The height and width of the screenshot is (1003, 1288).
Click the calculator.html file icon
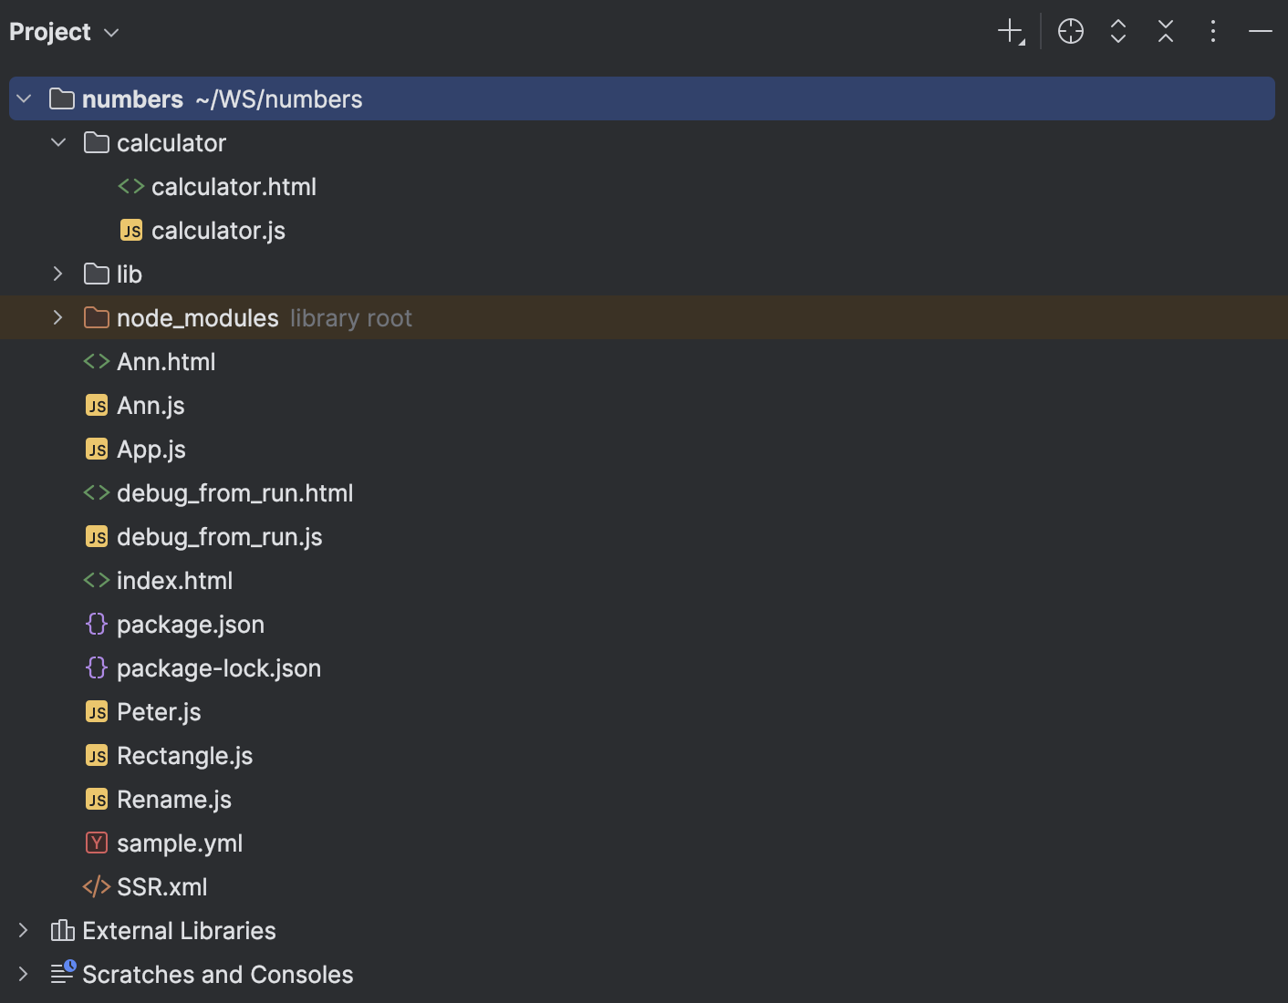click(x=131, y=186)
